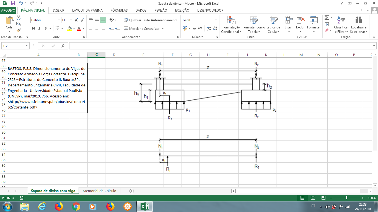Apply red font color A
The width and height of the screenshot is (378, 212).
pos(79,28)
